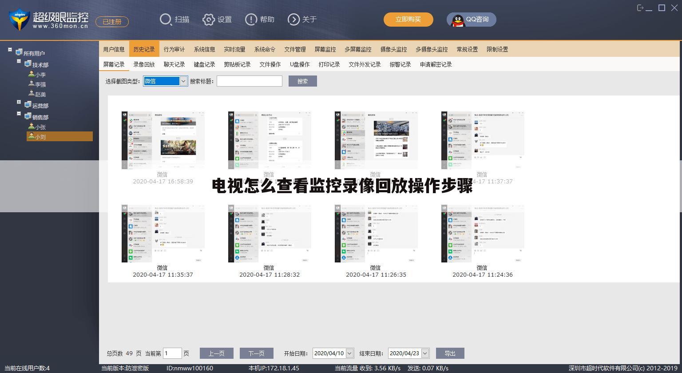
Task: Open the 文件操作 sub-tab
Action: (270, 64)
